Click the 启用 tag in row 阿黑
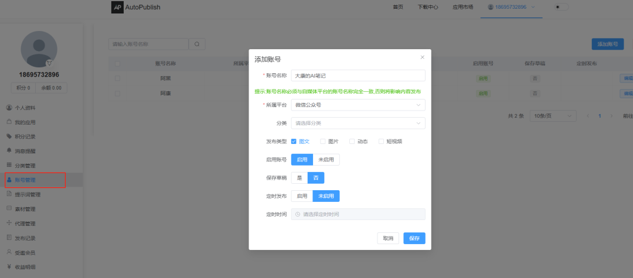633x278 pixels. (483, 78)
